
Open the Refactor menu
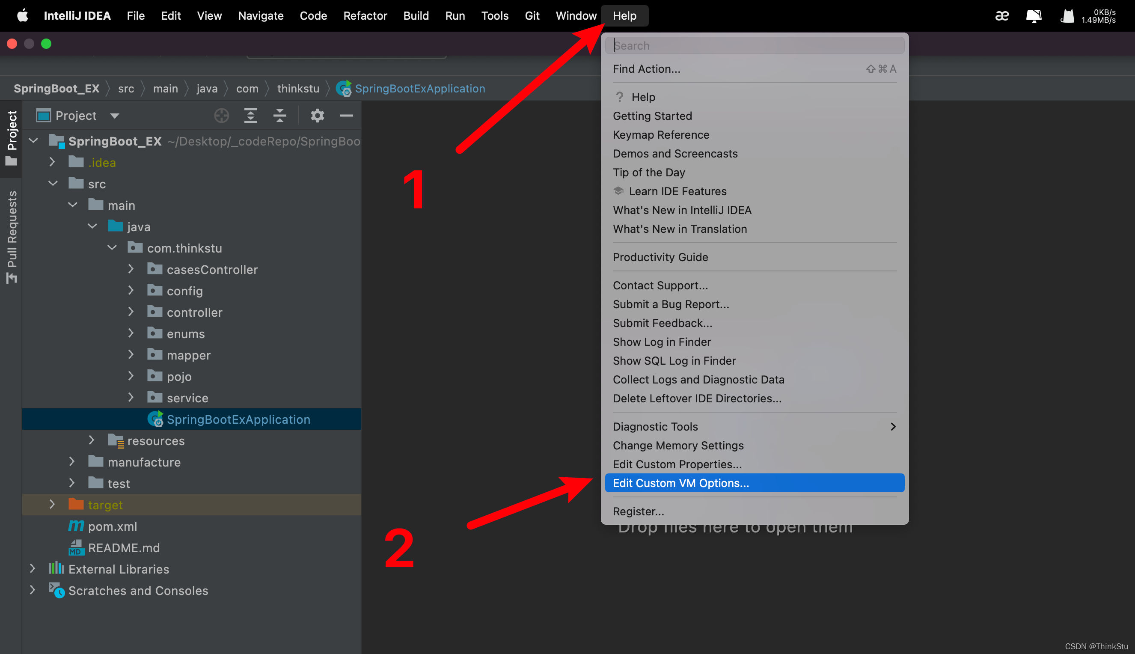coord(365,16)
